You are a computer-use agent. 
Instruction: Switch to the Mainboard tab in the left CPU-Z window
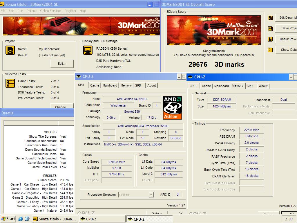pyautogui.click(x=110, y=86)
